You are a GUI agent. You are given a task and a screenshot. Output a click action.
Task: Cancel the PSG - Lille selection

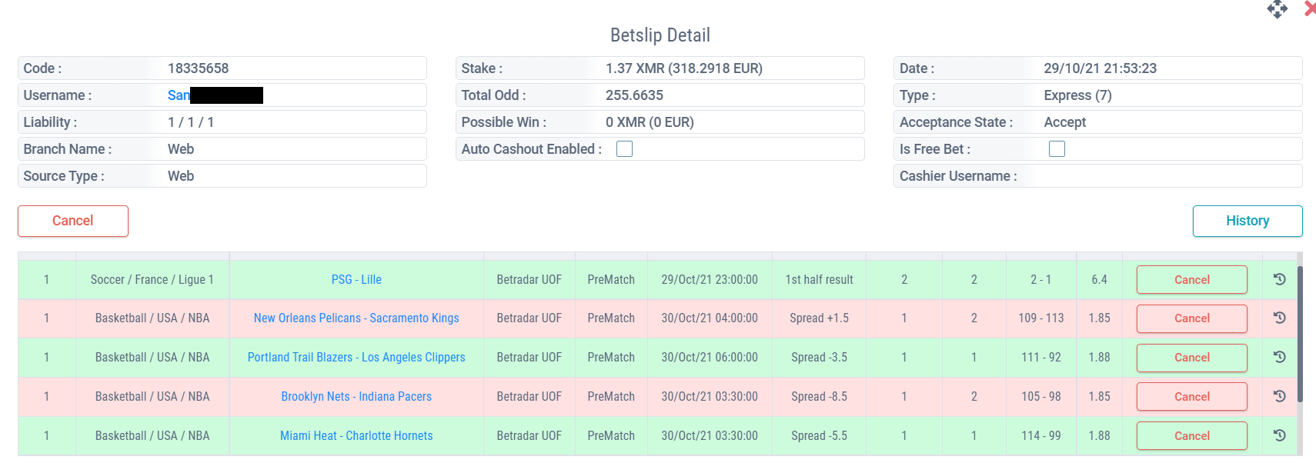point(1191,280)
